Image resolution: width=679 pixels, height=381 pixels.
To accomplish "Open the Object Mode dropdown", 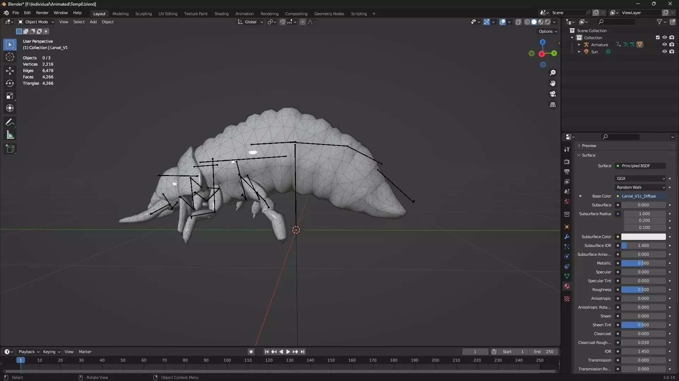I will point(36,22).
